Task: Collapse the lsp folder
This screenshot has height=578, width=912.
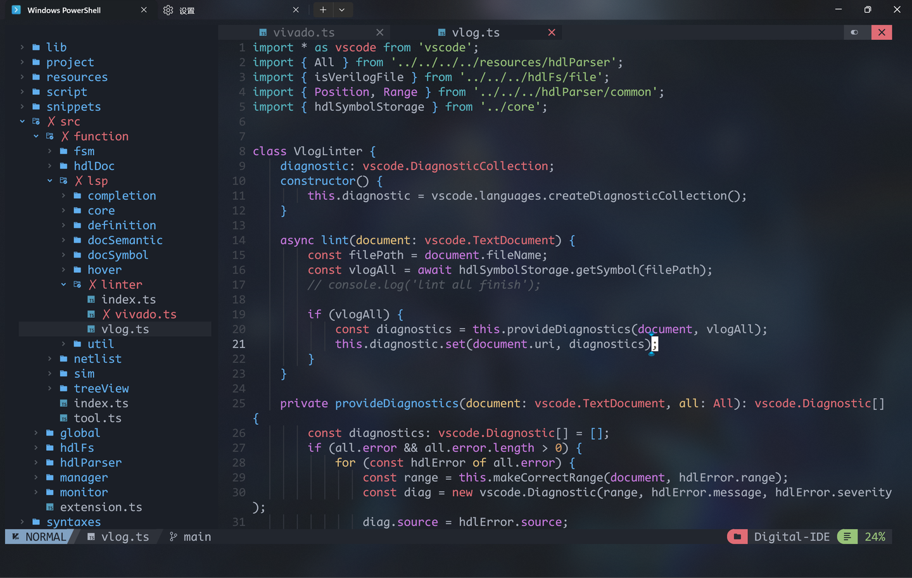Action: tap(49, 180)
